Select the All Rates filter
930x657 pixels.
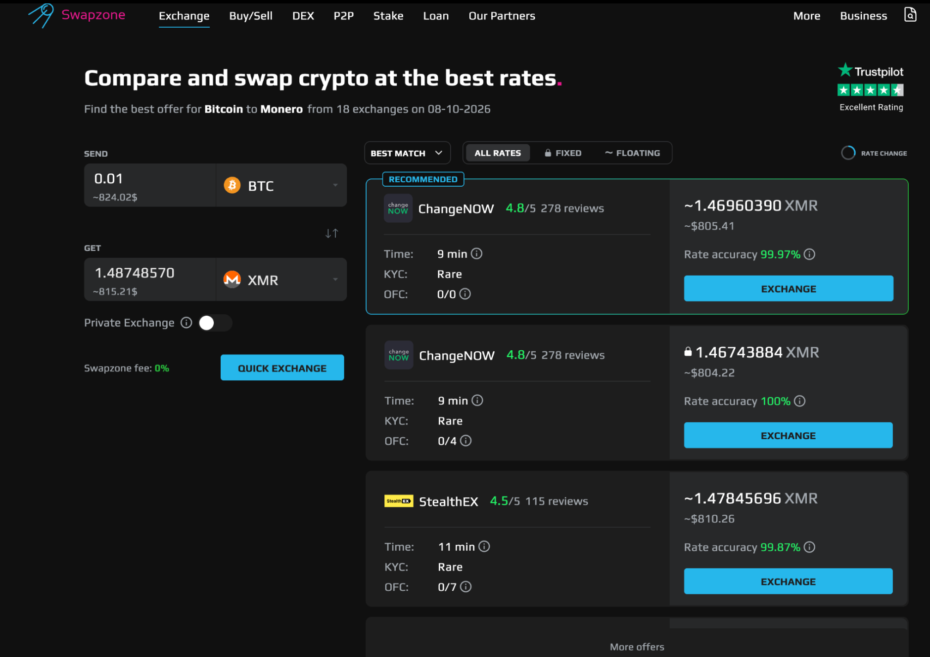[x=498, y=153]
